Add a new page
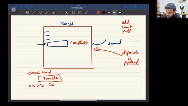Image resolution: width=188 pixels, height=106 pixels. pos(136,7)
